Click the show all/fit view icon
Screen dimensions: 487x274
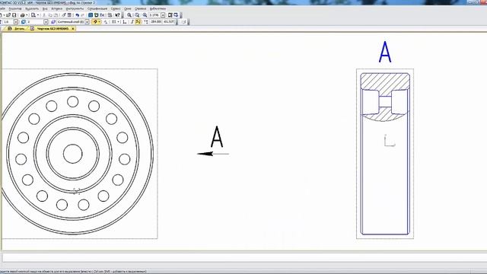tap(170, 15)
